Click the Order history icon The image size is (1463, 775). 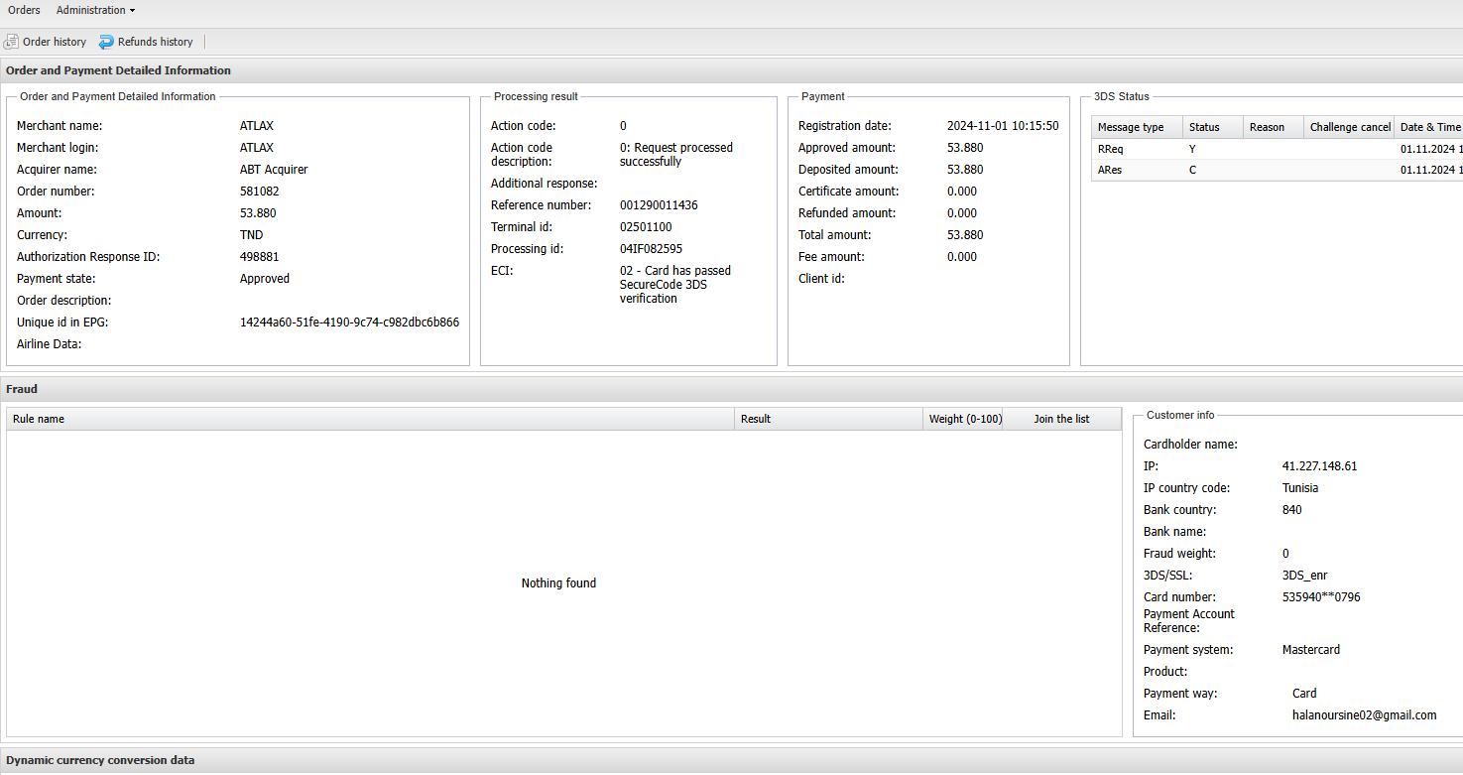coord(12,42)
